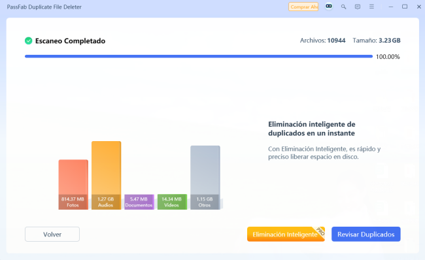Click the PRO ribbon badge on Eliminación Inteligente
This screenshot has width=425, height=260.
[x=320, y=231]
